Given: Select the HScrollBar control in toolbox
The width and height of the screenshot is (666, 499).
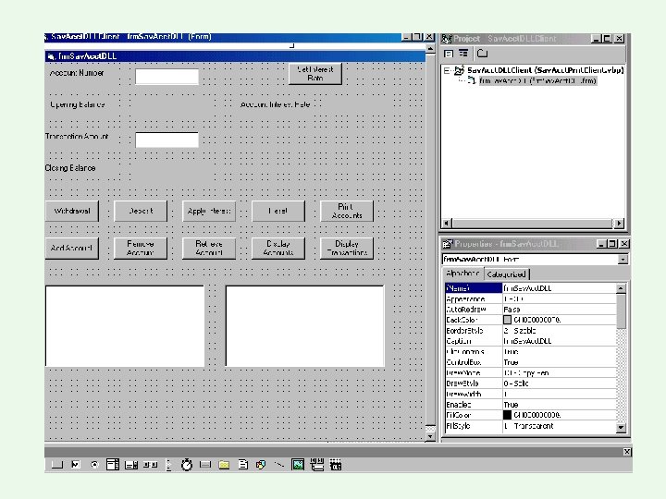Looking at the screenshot, I should (x=150, y=465).
